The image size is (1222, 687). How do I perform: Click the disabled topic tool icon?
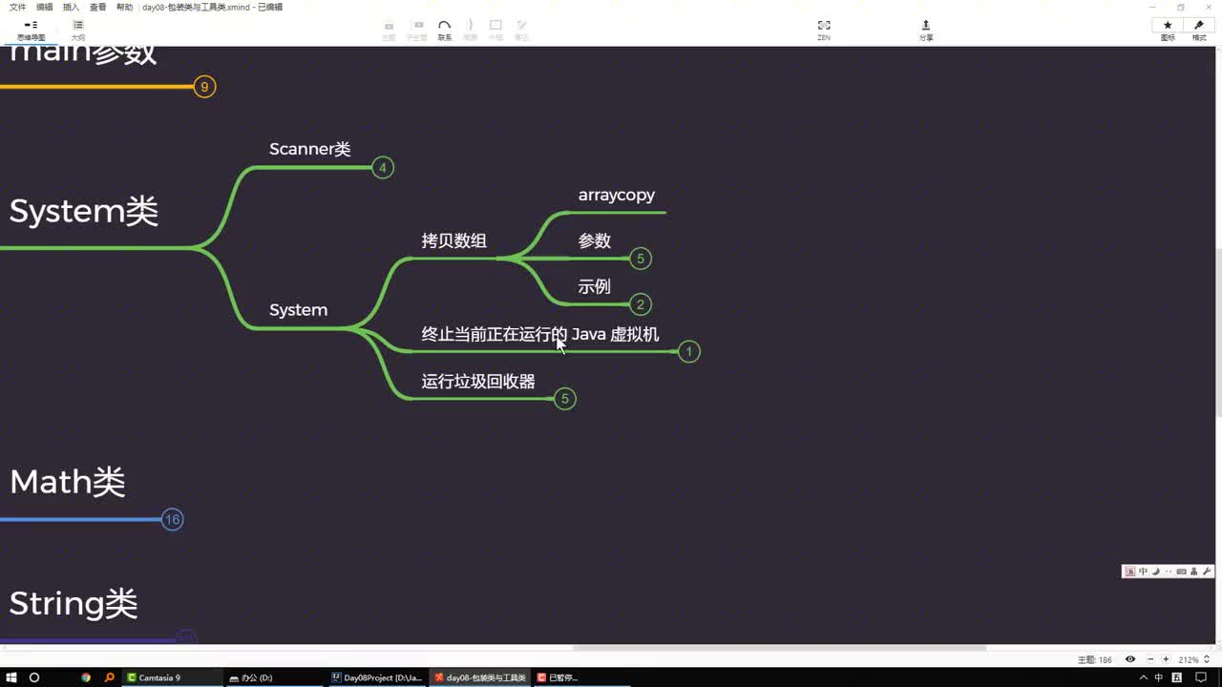point(389,30)
